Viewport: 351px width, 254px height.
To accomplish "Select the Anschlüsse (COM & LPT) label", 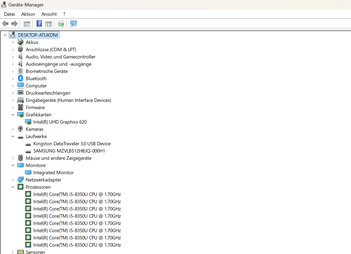I will [x=51, y=49].
